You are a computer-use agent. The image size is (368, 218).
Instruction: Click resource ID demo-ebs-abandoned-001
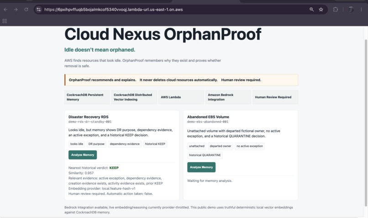tap(208, 122)
